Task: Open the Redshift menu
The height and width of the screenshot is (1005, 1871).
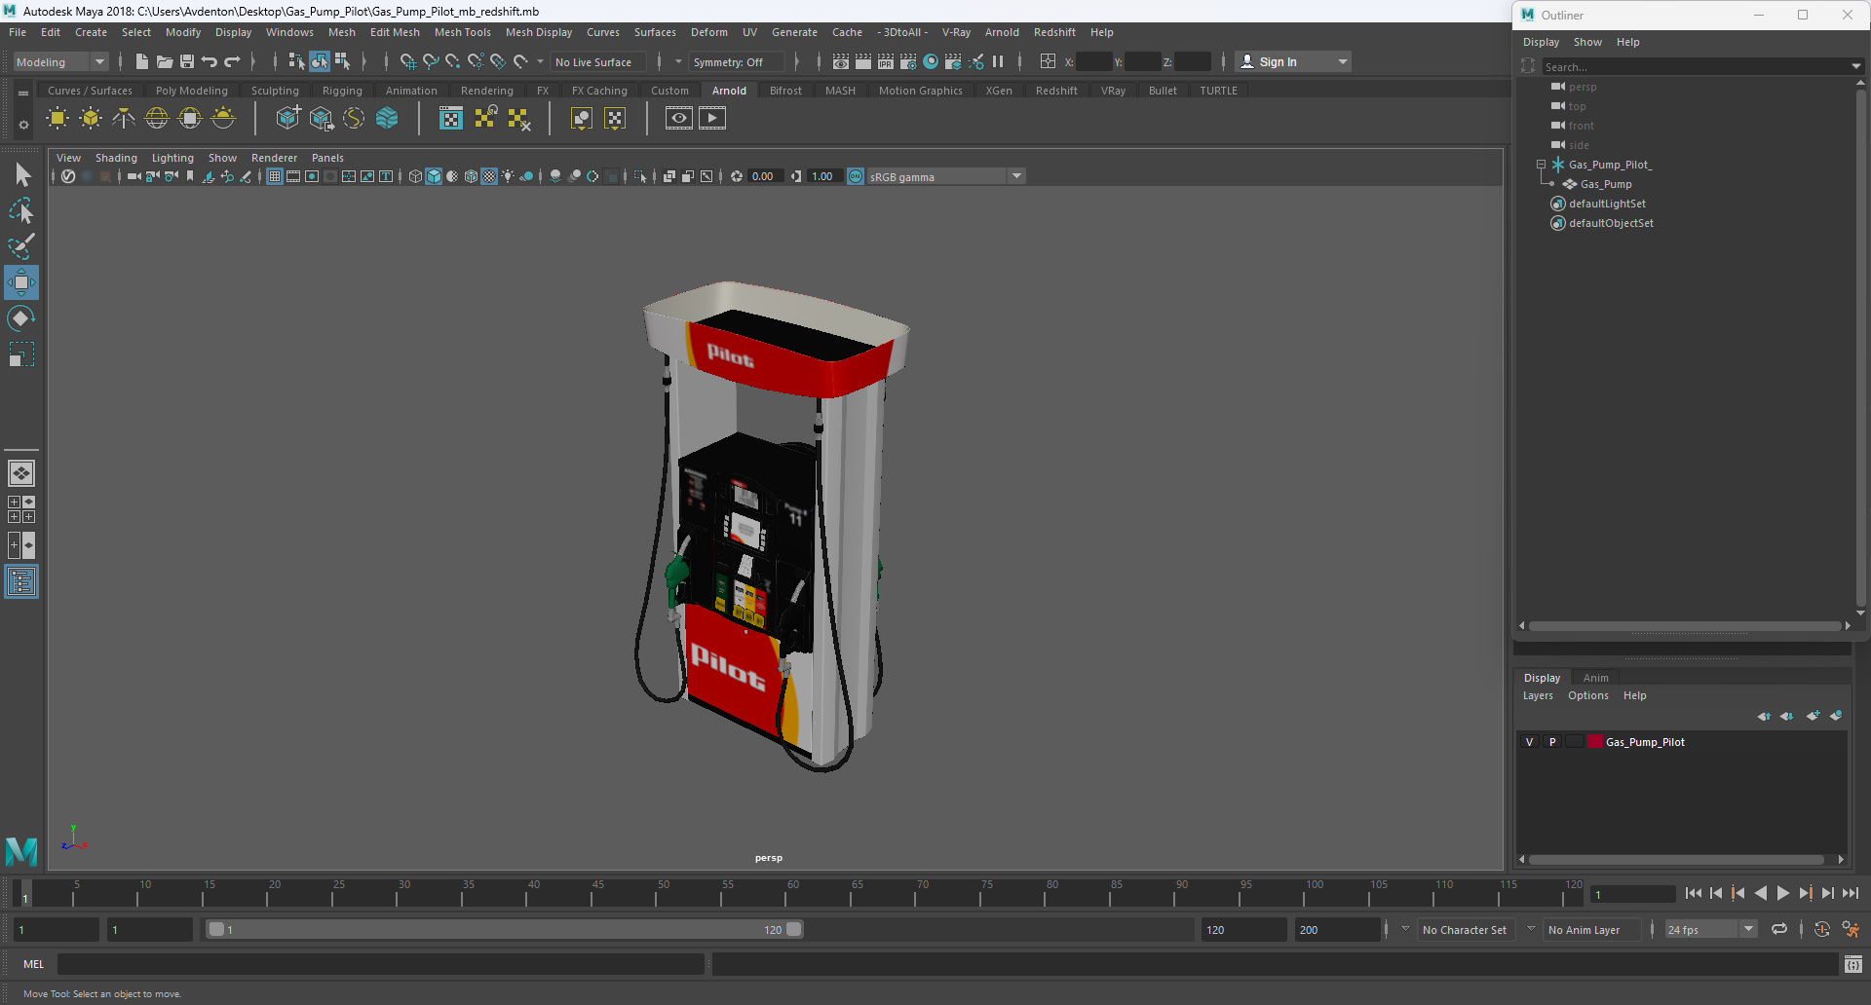Action: click(x=1054, y=32)
